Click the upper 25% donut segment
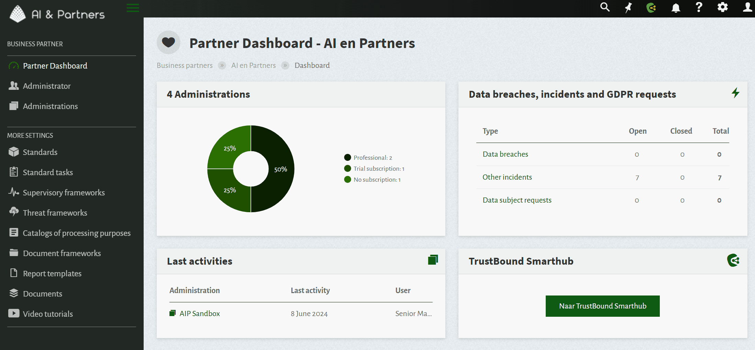The width and height of the screenshot is (755, 350). point(230,148)
